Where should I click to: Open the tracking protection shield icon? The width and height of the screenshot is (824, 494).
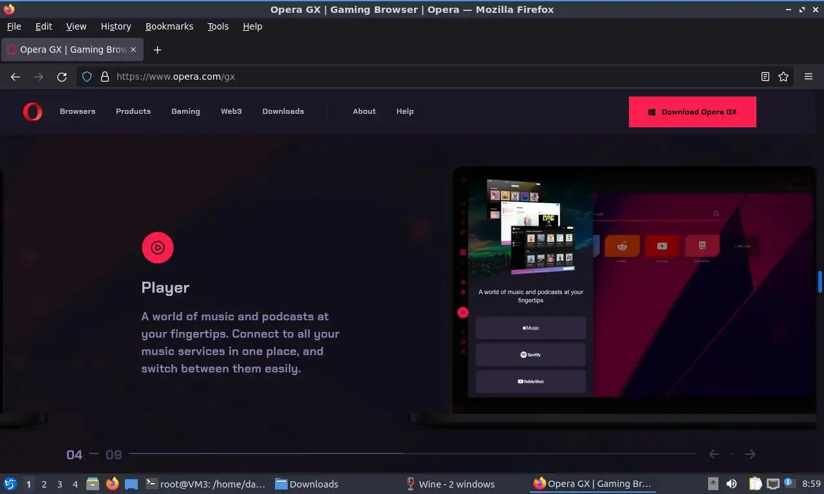point(87,77)
